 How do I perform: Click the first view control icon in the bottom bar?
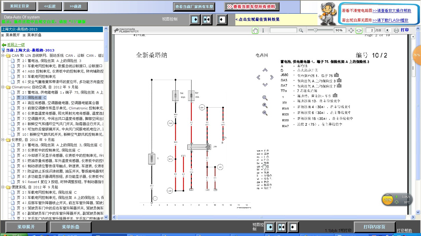coord(270,227)
